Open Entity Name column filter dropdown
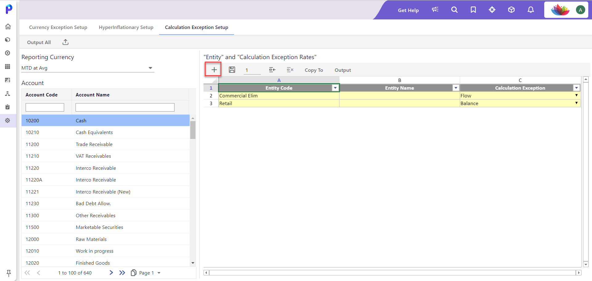 click(x=456, y=88)
